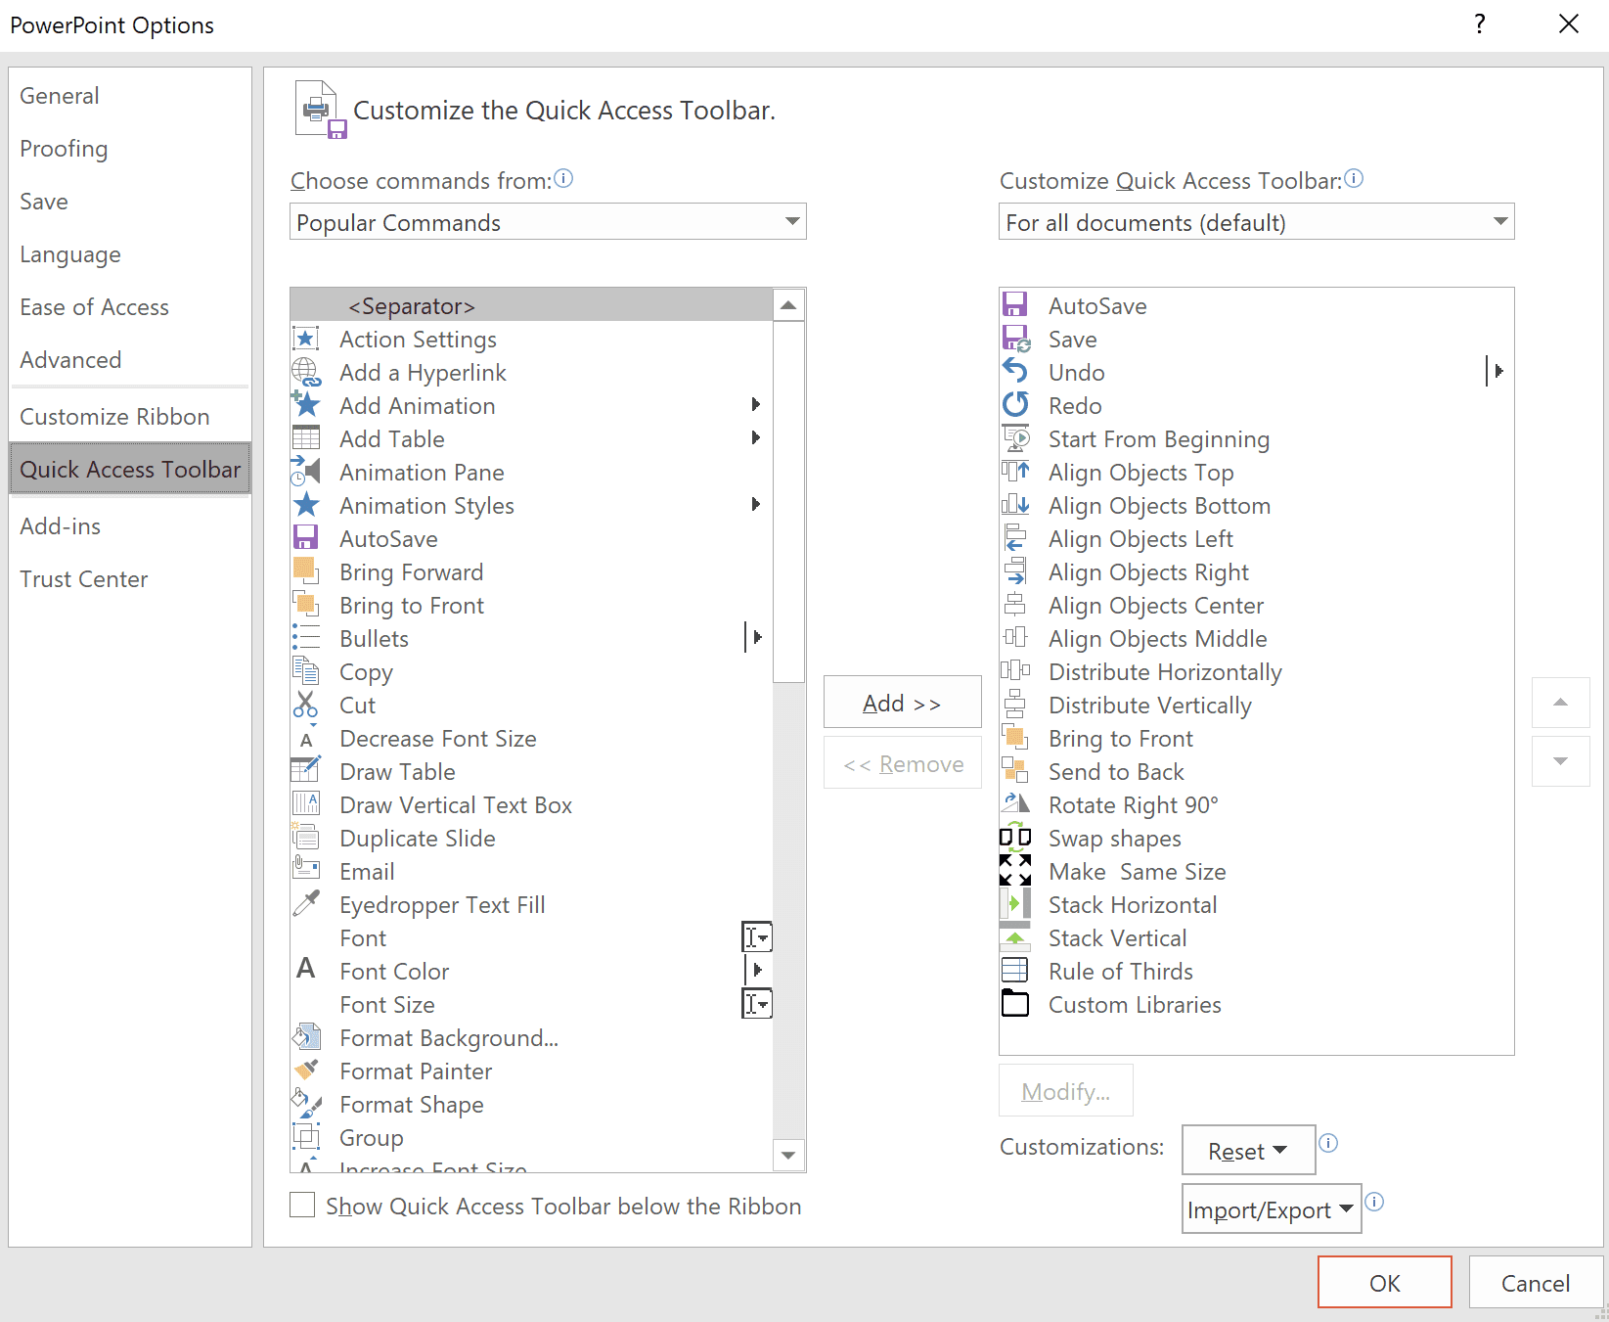
Task: Click the commands list scroll-down arrow
Action: pyautogui.click(x=788, y=1156)
